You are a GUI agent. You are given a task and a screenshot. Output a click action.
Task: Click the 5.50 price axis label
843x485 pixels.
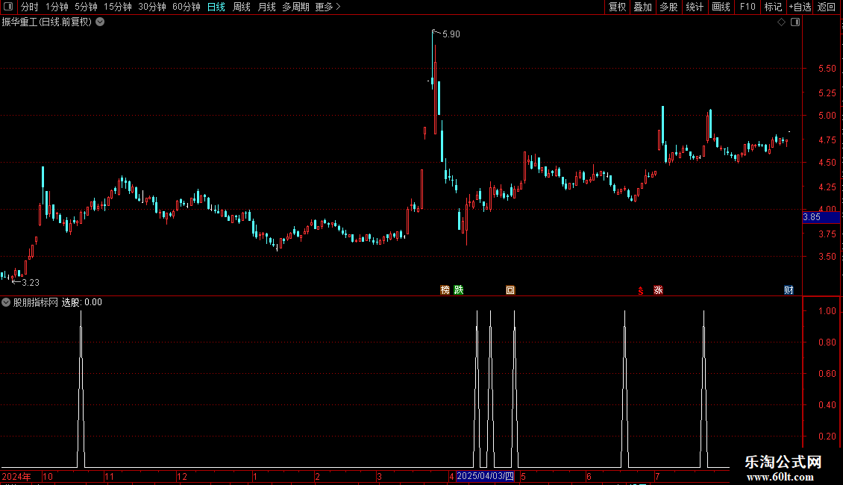click(827, 69)
